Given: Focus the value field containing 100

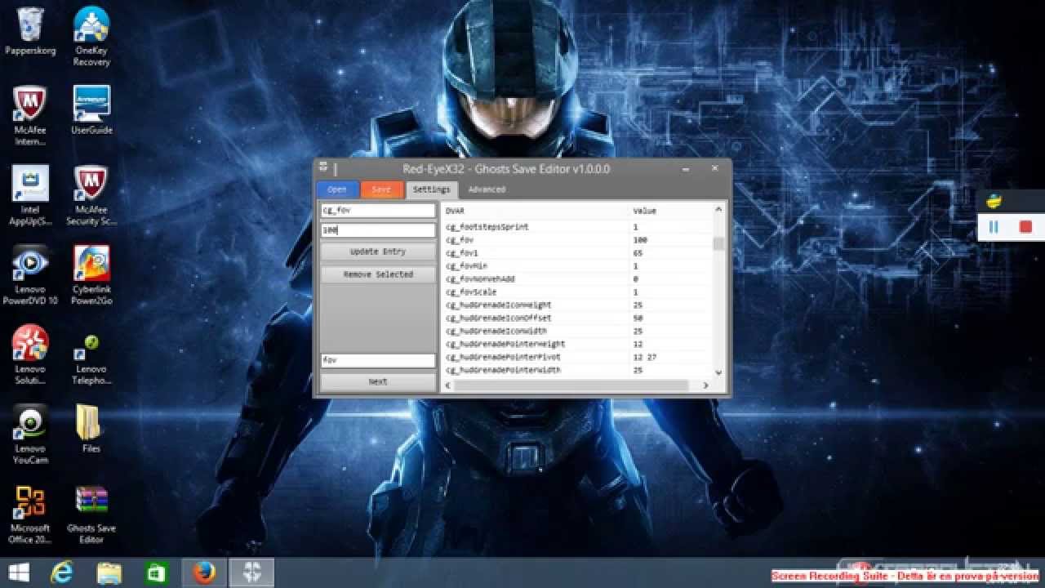Looking at the screenshot, I should click(x=378, y=230).
